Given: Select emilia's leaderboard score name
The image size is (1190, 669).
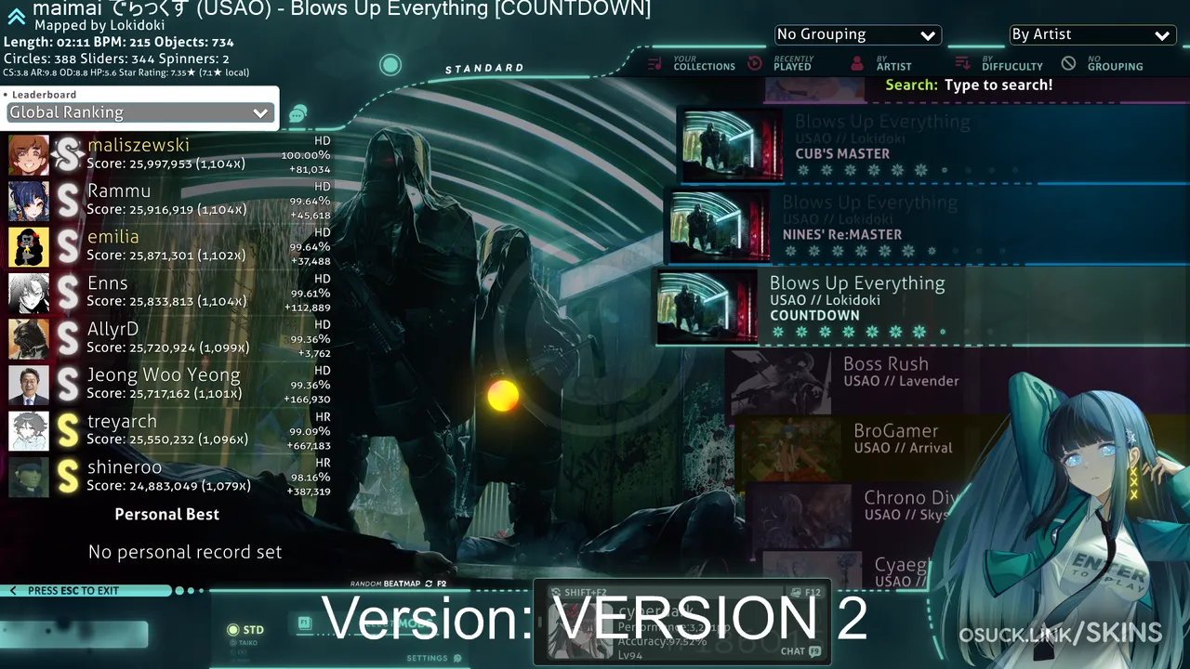Looking at the screenshot, I should [x=113, y=237].
